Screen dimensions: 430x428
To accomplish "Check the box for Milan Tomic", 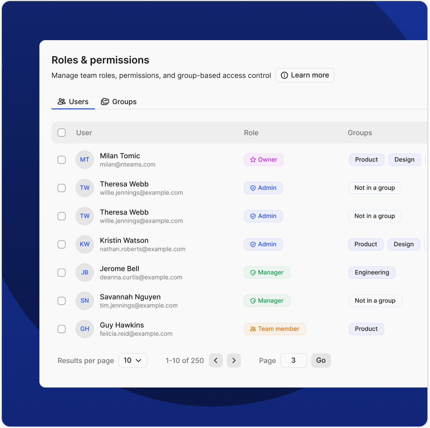I will pyautogui.click(x=62, y=160).
